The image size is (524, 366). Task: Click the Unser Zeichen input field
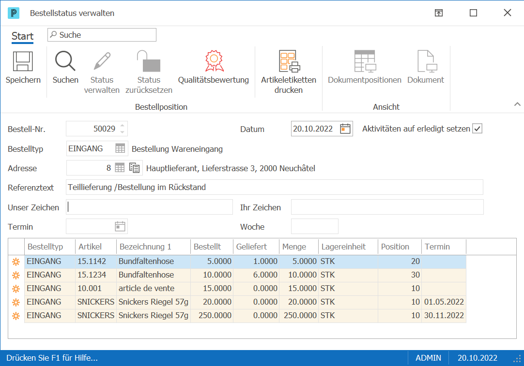pyautogui.click(x=149, y=207)
